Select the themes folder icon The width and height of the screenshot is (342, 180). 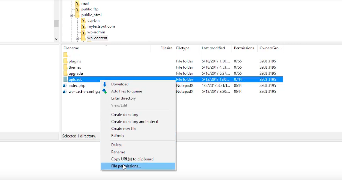tap(65, 67)
